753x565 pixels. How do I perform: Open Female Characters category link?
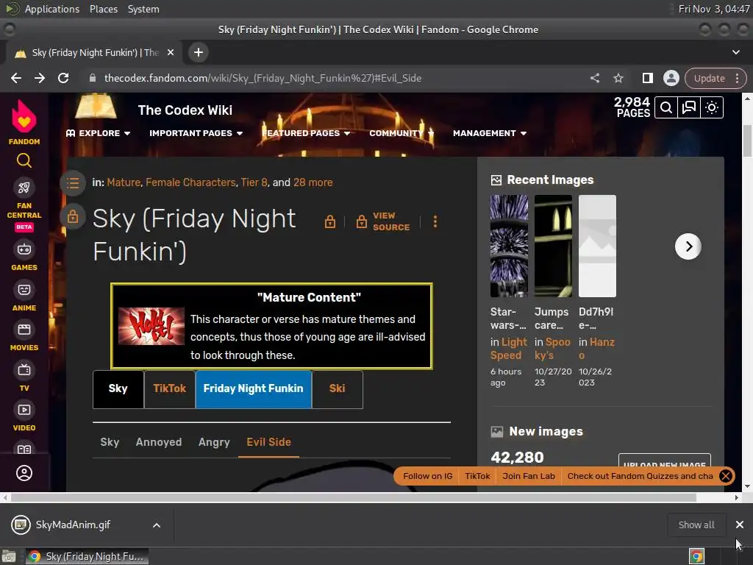tap(190, 182)
